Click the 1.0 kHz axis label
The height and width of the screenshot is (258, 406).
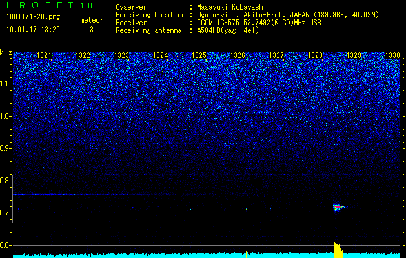coord(5,116)
